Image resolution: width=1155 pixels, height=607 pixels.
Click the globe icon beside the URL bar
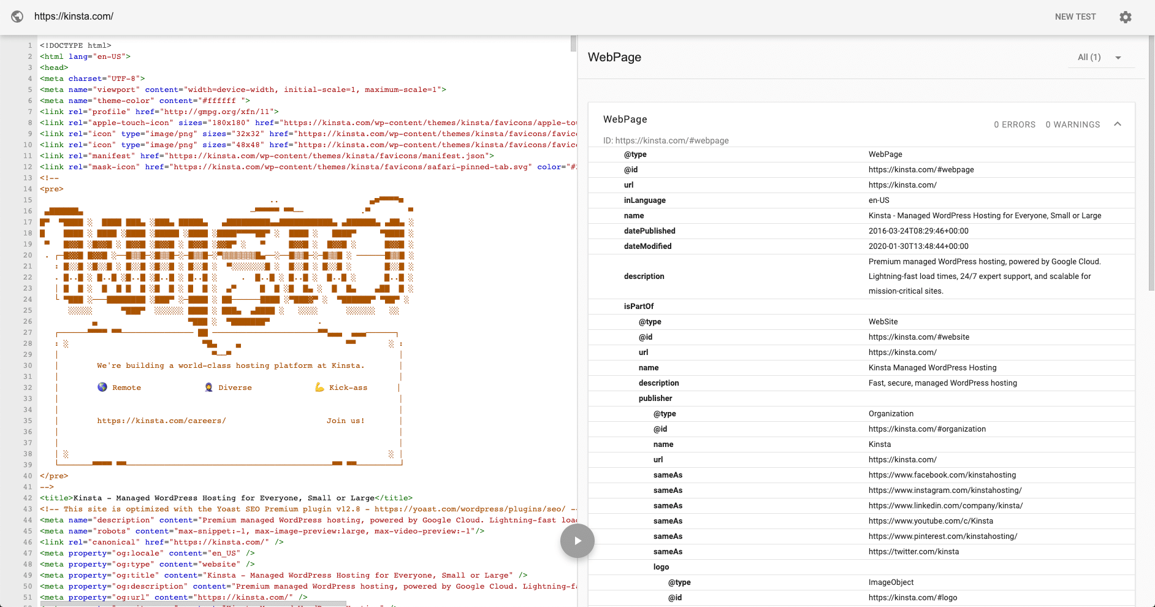[17, 16]
